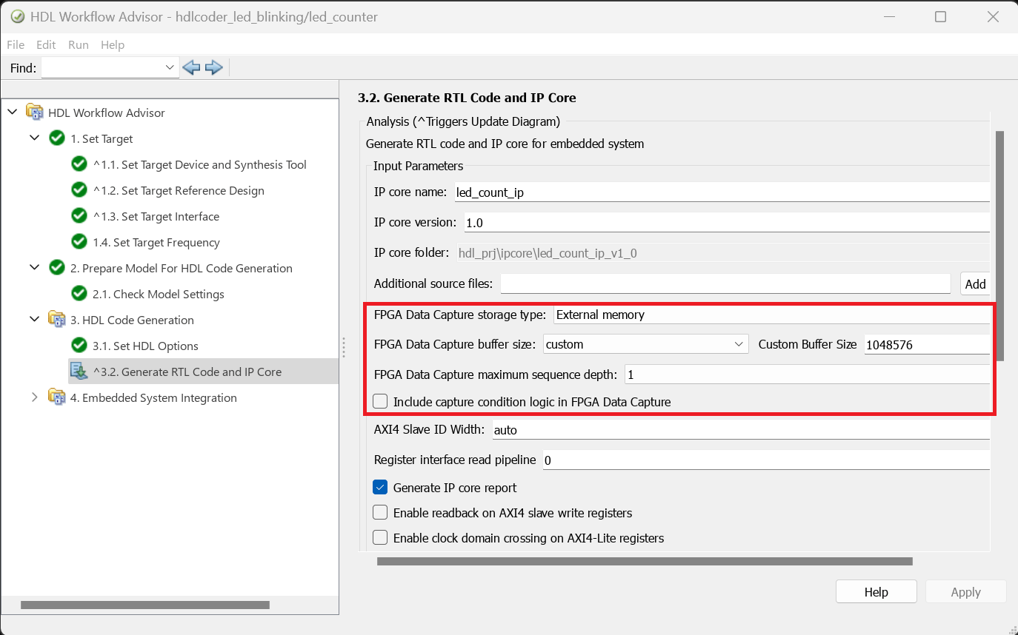Click icon for 3.2 Generate RTL Code task
Viewport: 1018px width, 635px height.
click(79, 372)
